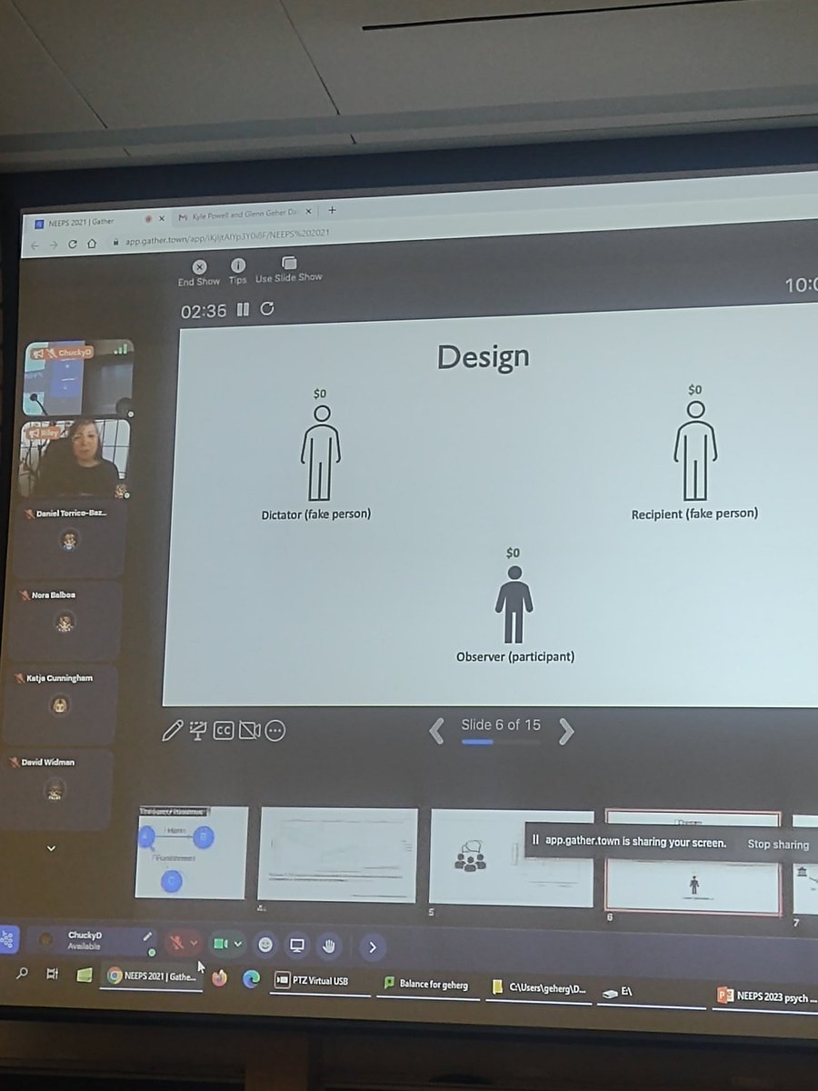Select slide thumbnail with A B C circles
Viewport: 818px width, 1091px height.
(191, 851)
